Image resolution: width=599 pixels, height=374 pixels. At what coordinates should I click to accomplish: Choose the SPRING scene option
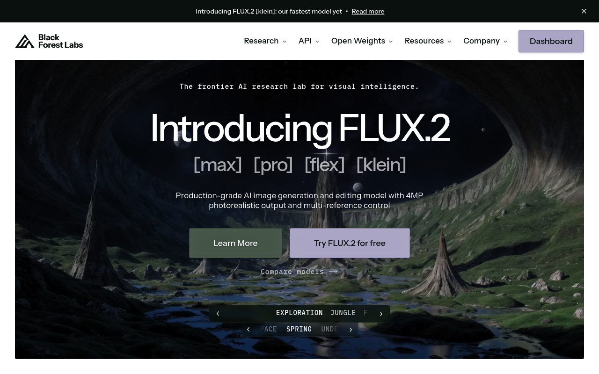point(299,330)
